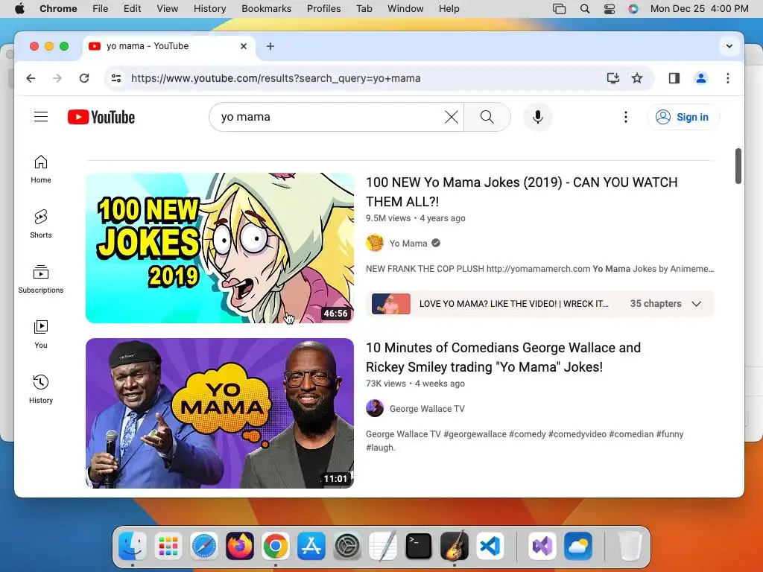Image resolution: width=763 pixels, height=572 pixels.
Task: Click the Sign in button
Action: pos(683,117)
